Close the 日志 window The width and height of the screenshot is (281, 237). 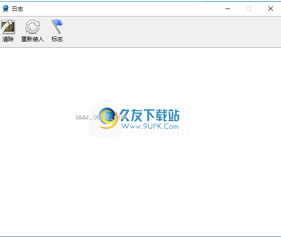[271, 9]
